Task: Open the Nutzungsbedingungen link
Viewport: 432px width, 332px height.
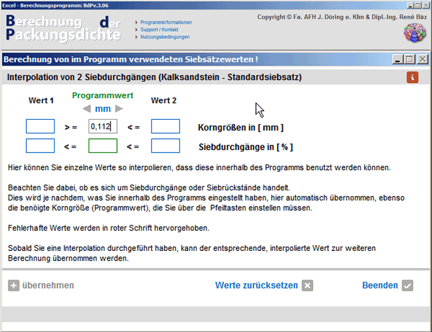Action: pos(165,37)
